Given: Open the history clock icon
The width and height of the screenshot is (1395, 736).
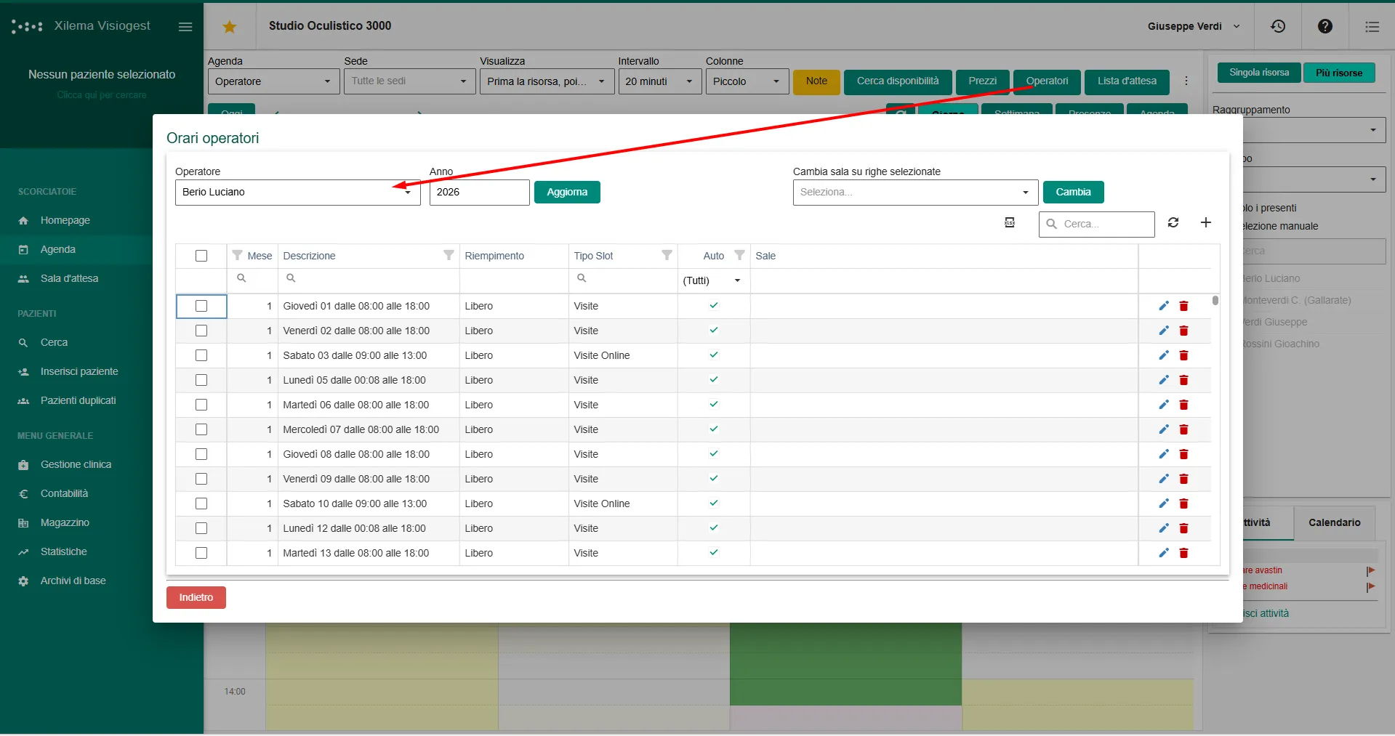Looking at the screenshot, I should coord(1278,26).
